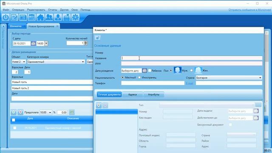The image size is (272, 153).
Task: Add a new personal document
Action: (99, 105)
